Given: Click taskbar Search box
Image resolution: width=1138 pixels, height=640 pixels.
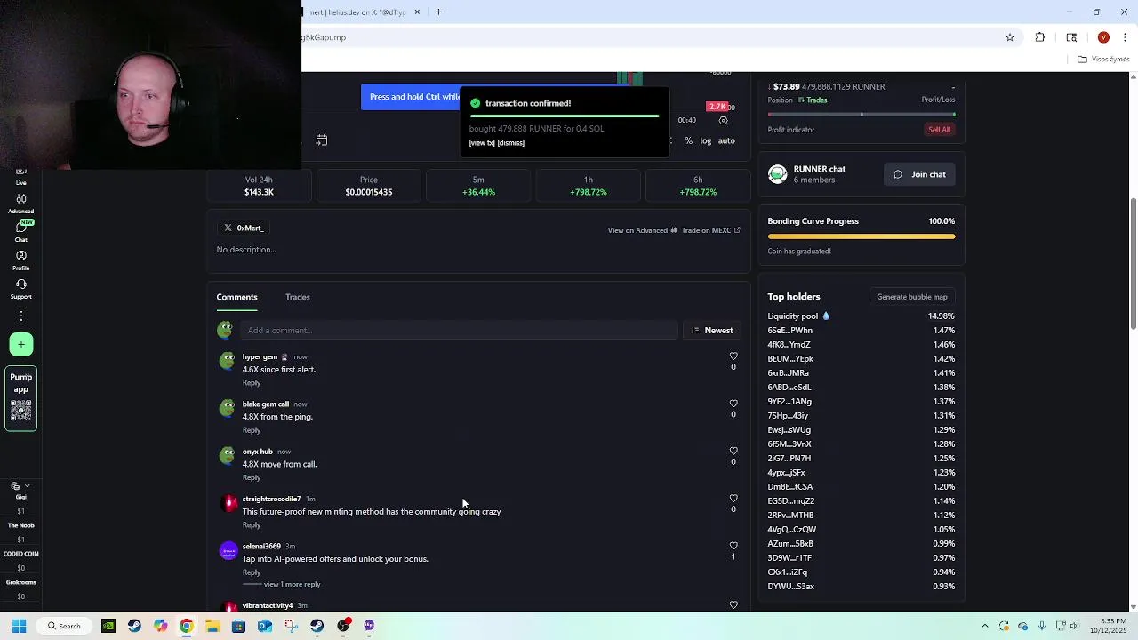Looking at the screenshot, I should tap(64, 626).
